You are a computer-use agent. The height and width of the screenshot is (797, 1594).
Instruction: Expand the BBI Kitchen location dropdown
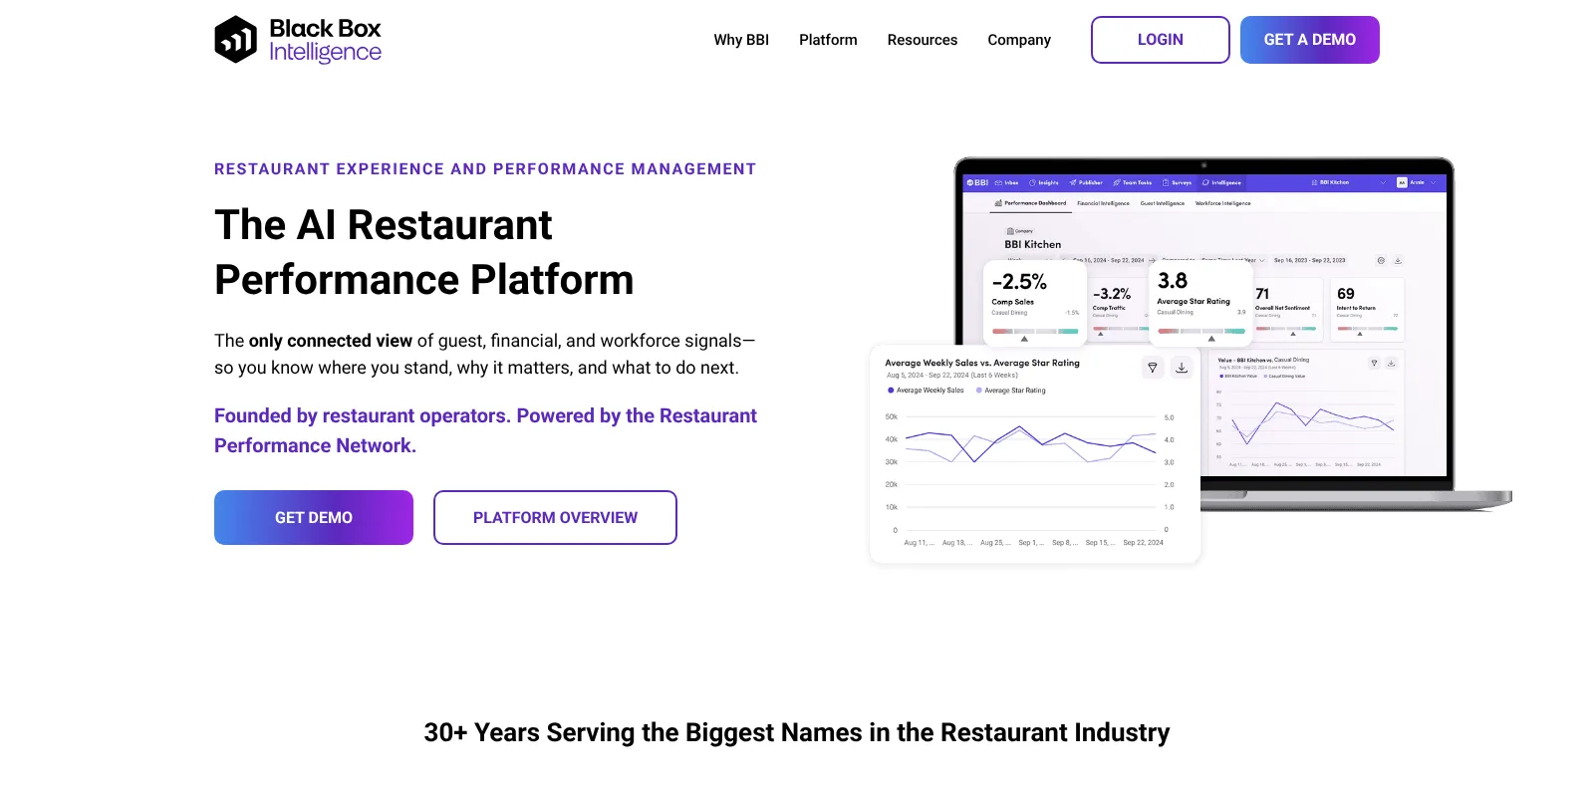pyautogui.click(x=1349, y=182)
